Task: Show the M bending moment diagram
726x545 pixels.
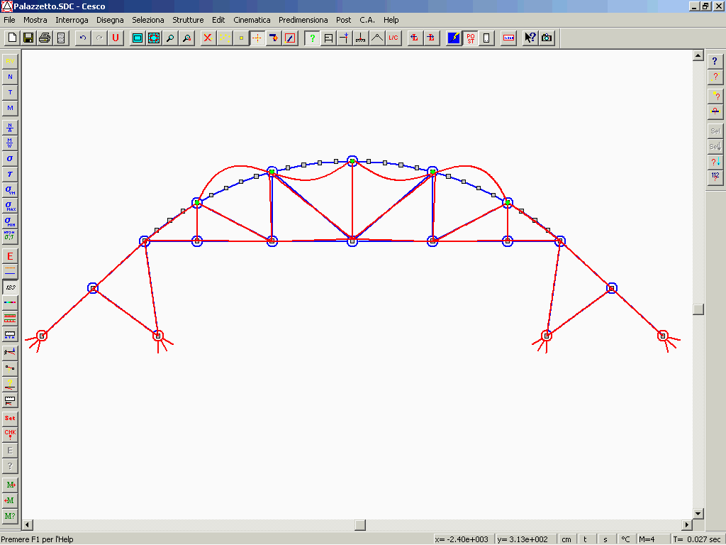Action: tap(10, 108)
